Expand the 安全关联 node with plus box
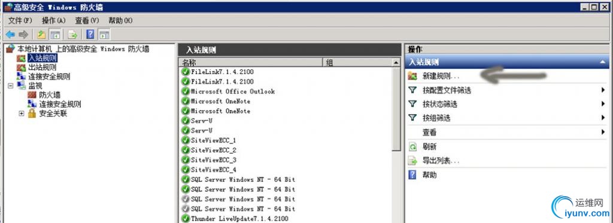 click(x=22, y=114)
